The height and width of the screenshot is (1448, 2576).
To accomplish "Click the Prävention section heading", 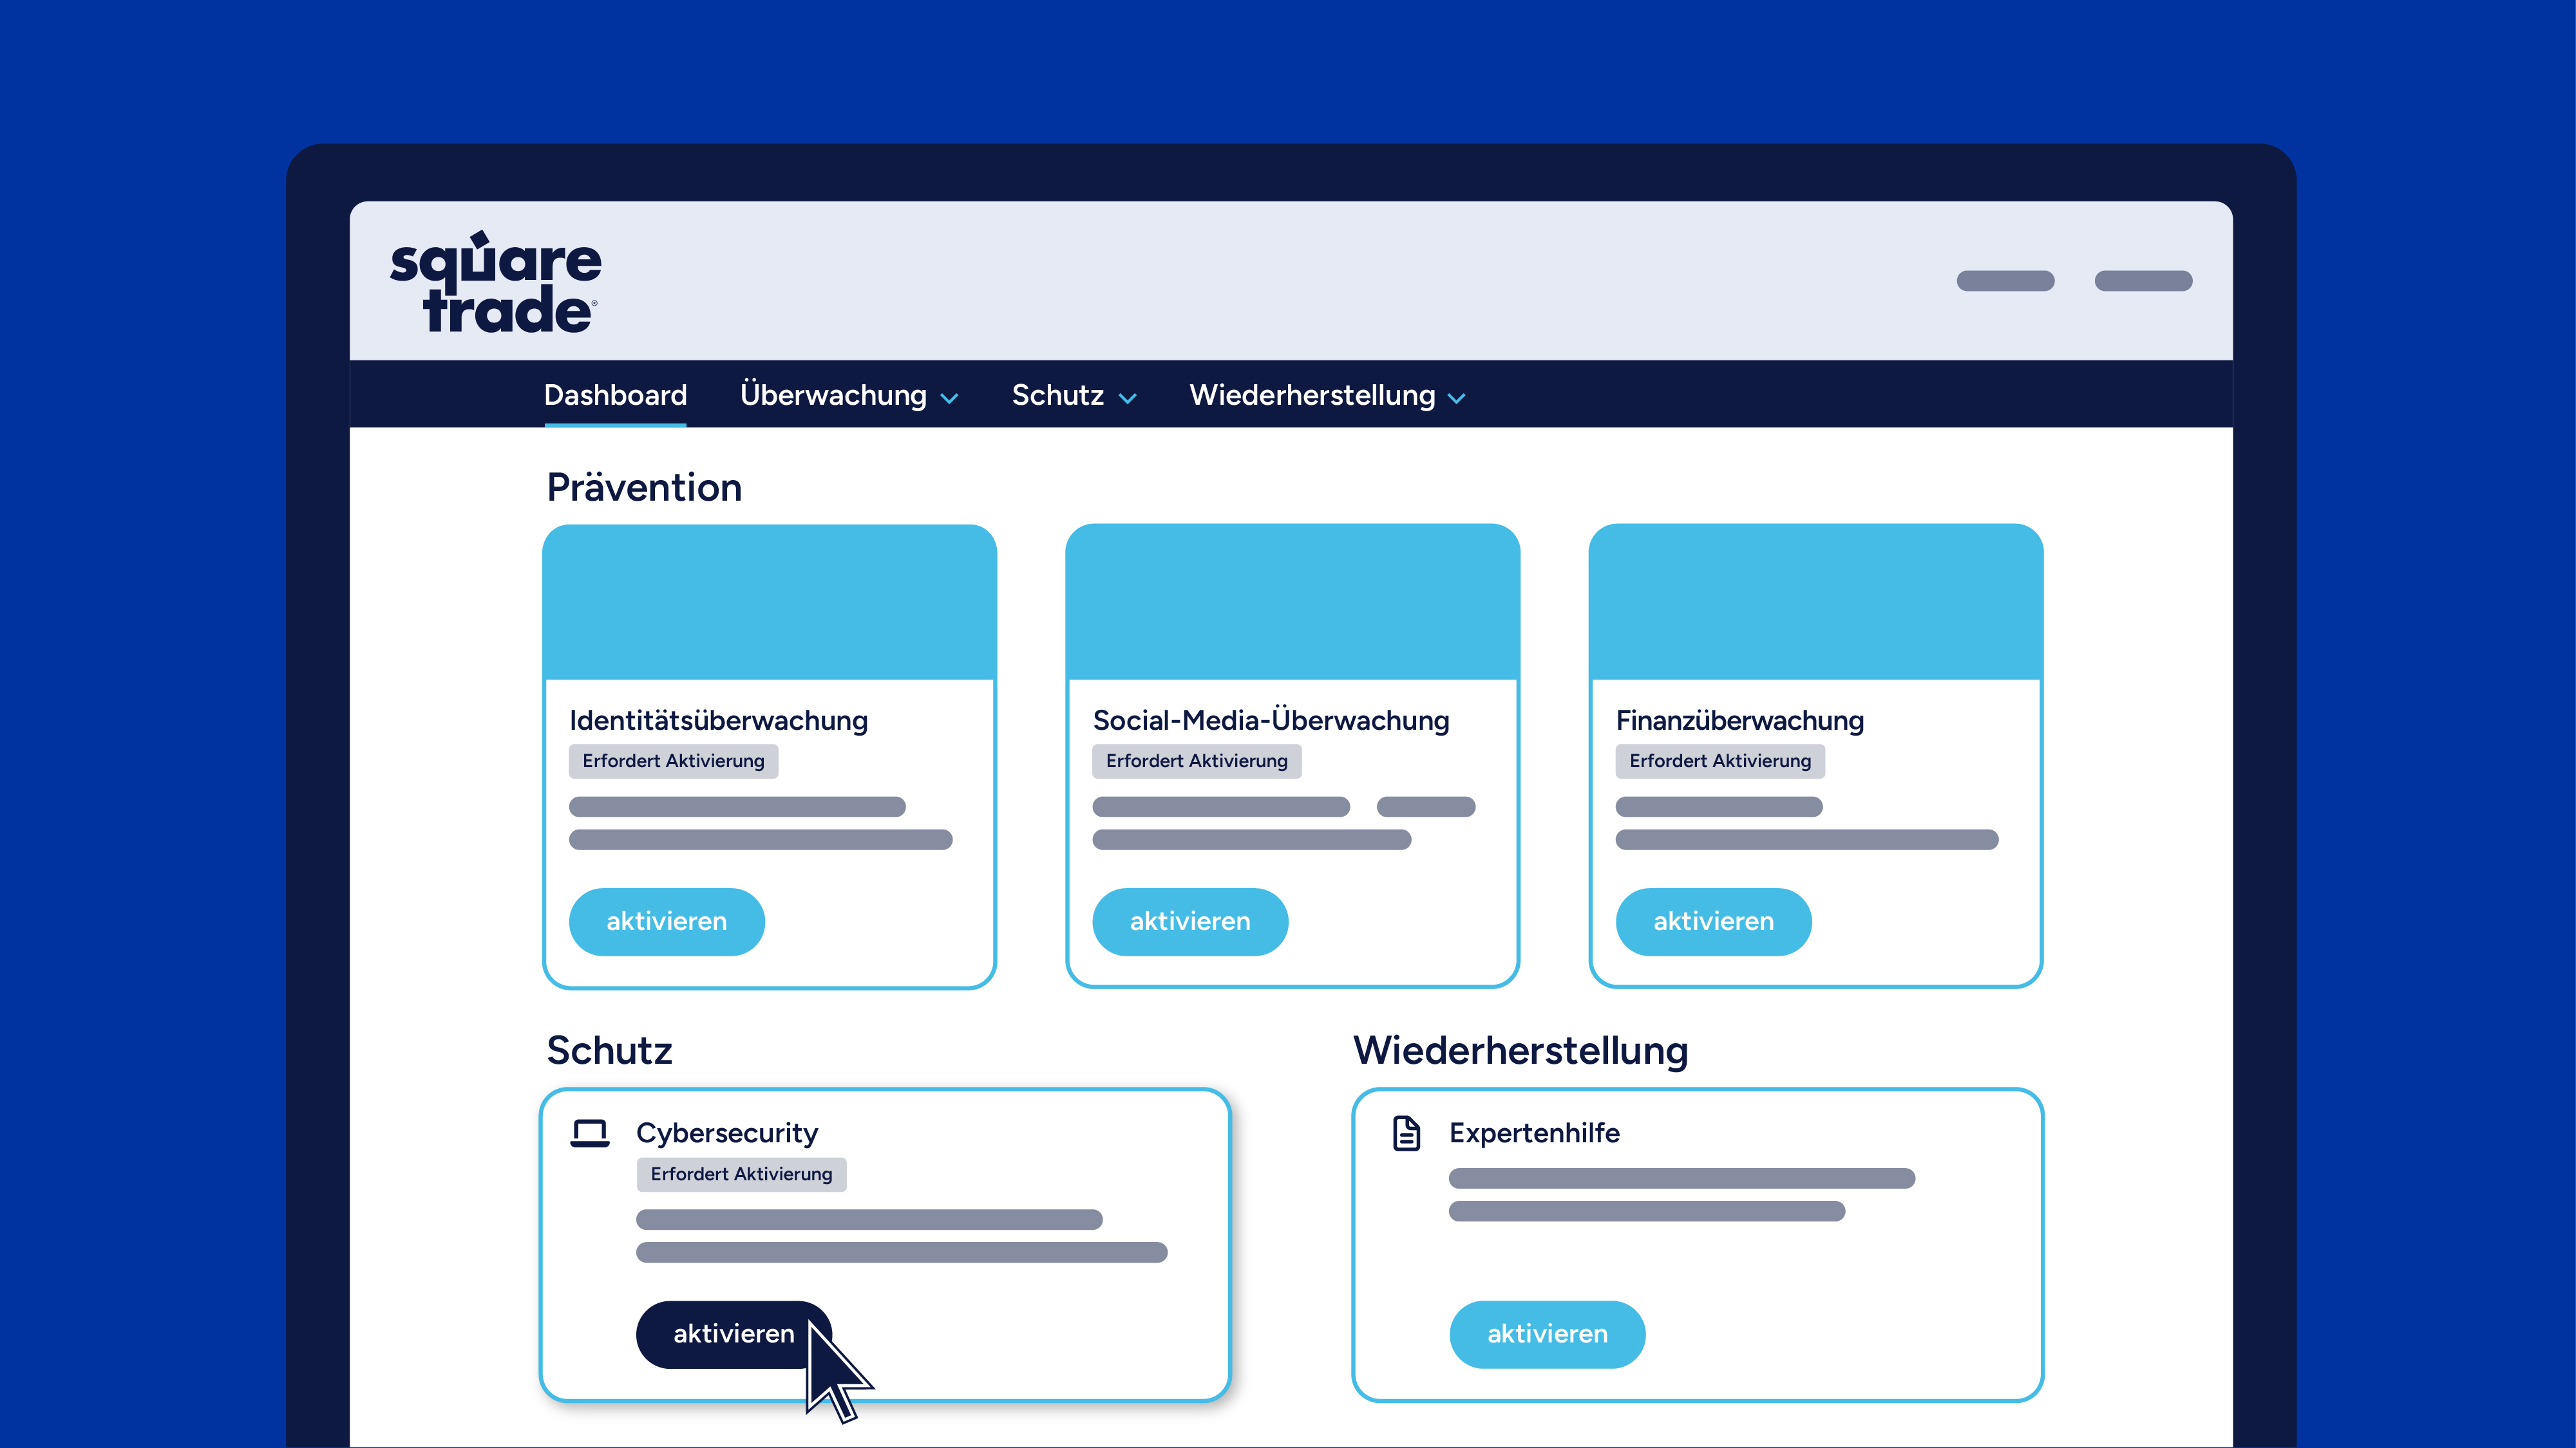I will click(x=644, y=488).
